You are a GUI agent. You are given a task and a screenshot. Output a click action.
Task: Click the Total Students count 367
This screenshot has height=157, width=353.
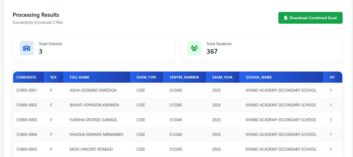point(212,51)
